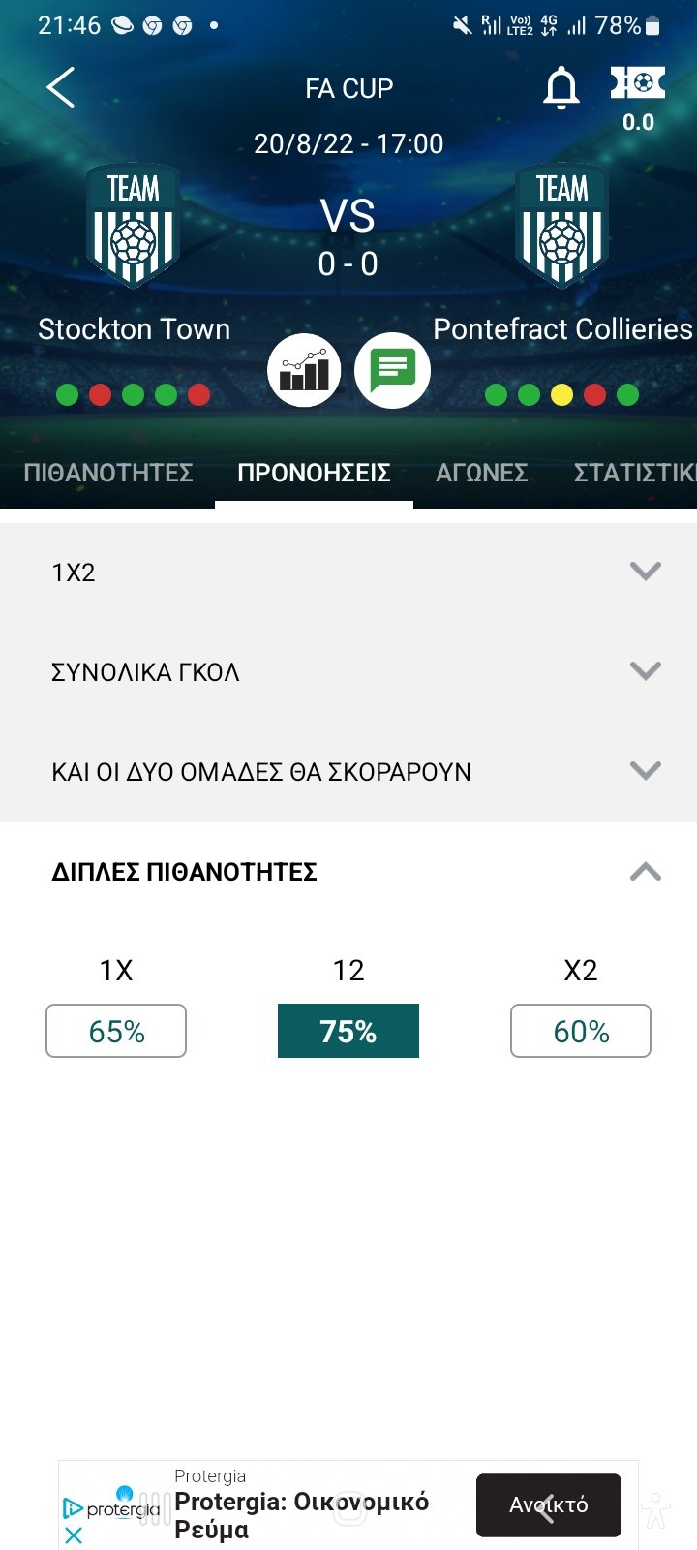This screenshot has height=1550, width=697.
Task: Deselect the 12 75% prediction
Action: pos(348,1031)
